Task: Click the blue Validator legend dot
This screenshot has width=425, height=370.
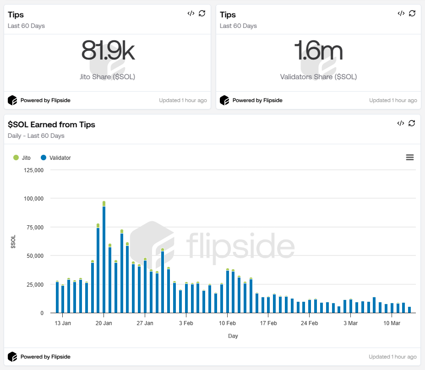Action: coord(44,158)
